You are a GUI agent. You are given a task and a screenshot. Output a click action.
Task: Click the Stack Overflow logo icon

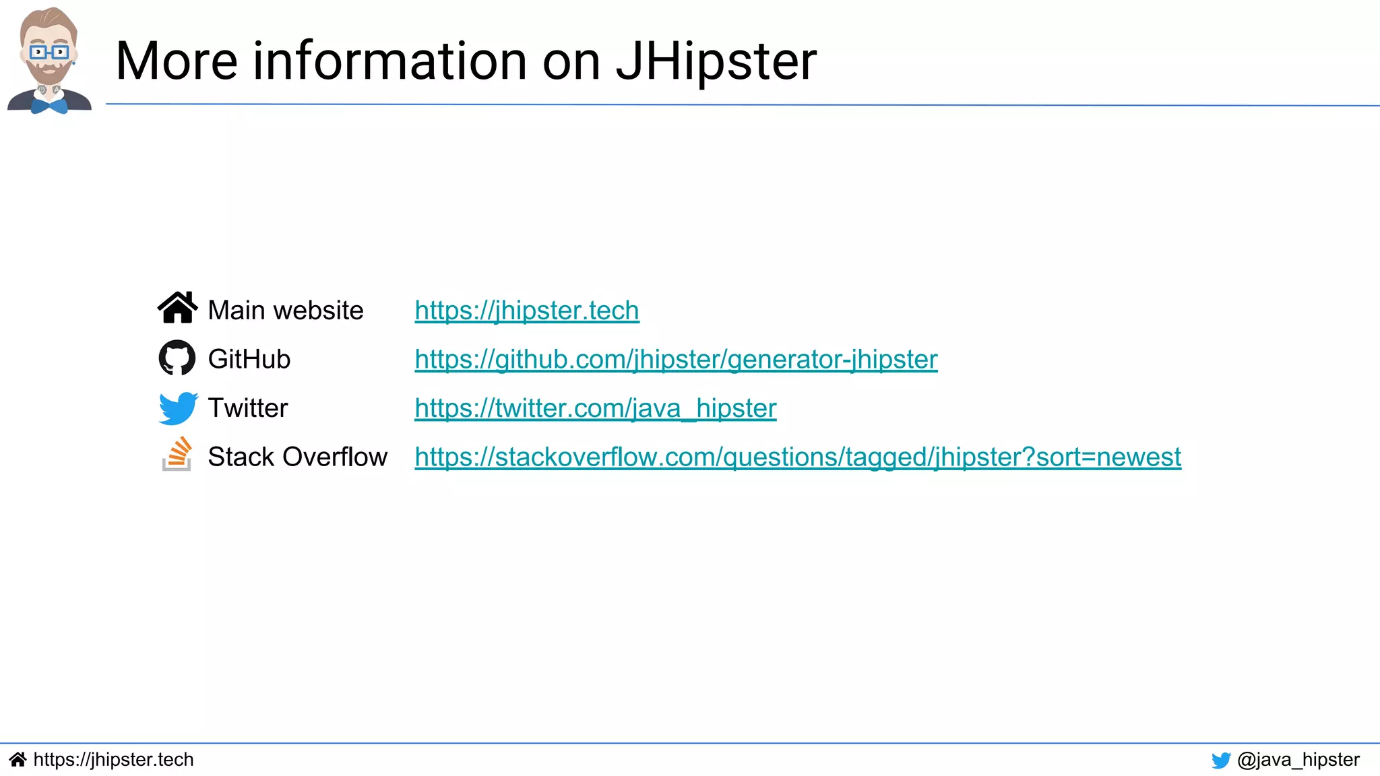(177, 454)
